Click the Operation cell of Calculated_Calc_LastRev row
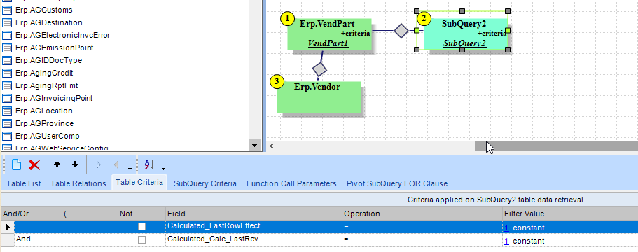The width and height of the screenshot is (638, 252). tap(422, 239)
